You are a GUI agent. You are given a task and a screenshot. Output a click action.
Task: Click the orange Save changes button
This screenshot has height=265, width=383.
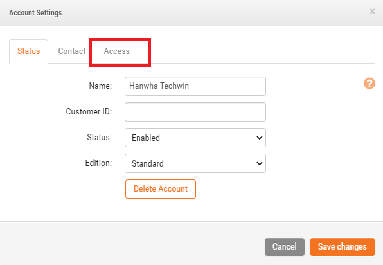pyautogui.click(x=343, y=247)
